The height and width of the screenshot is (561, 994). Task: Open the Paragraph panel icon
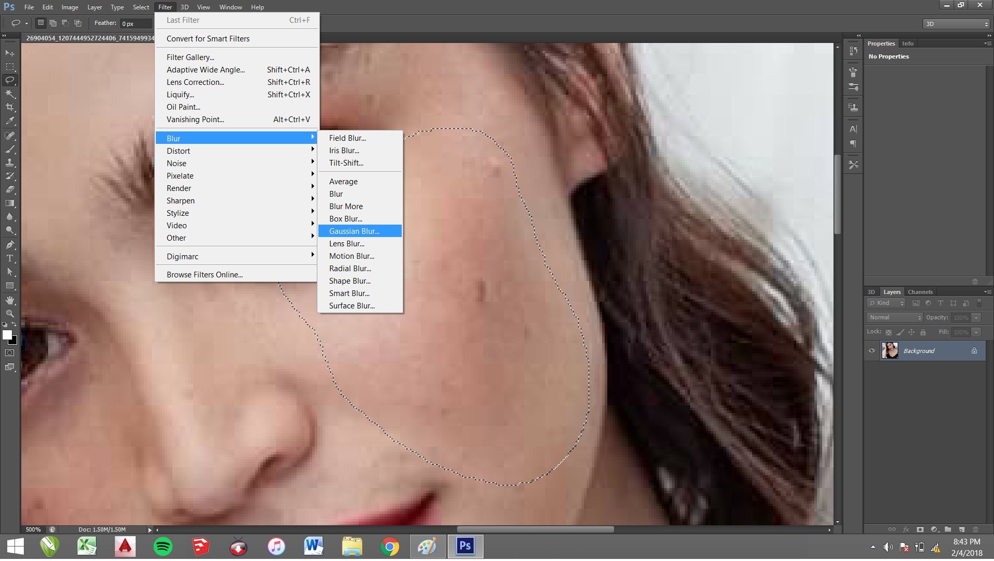853,144
